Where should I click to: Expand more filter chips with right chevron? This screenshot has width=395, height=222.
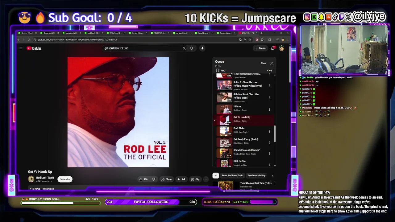pyautogui.click(x=272, y=175)
